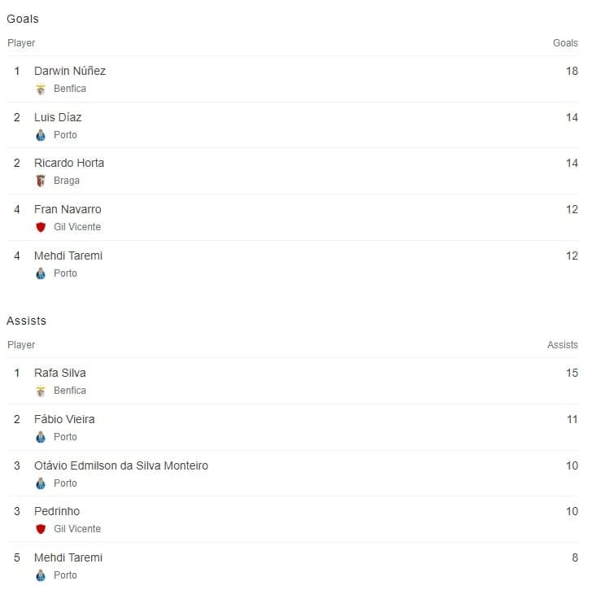
Task: Click Braga crest under Ricardo Horta
Action: (41, 181)
